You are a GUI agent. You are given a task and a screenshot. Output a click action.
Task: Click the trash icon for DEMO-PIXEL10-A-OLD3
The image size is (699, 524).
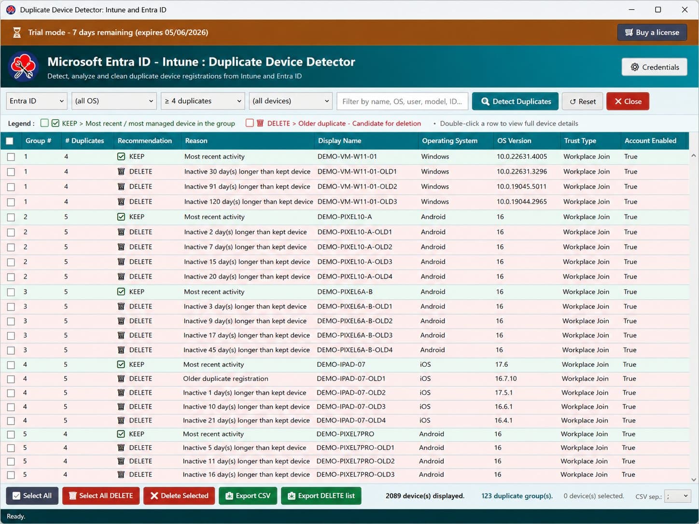point(121,262)
